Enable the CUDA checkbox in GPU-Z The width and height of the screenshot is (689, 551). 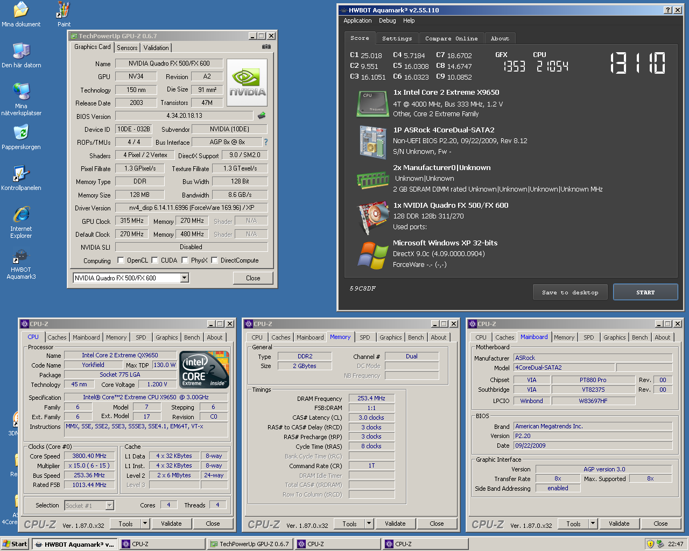pos(154,260)
